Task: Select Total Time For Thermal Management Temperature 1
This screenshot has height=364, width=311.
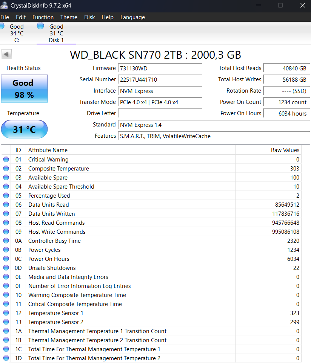Action: 151,349
